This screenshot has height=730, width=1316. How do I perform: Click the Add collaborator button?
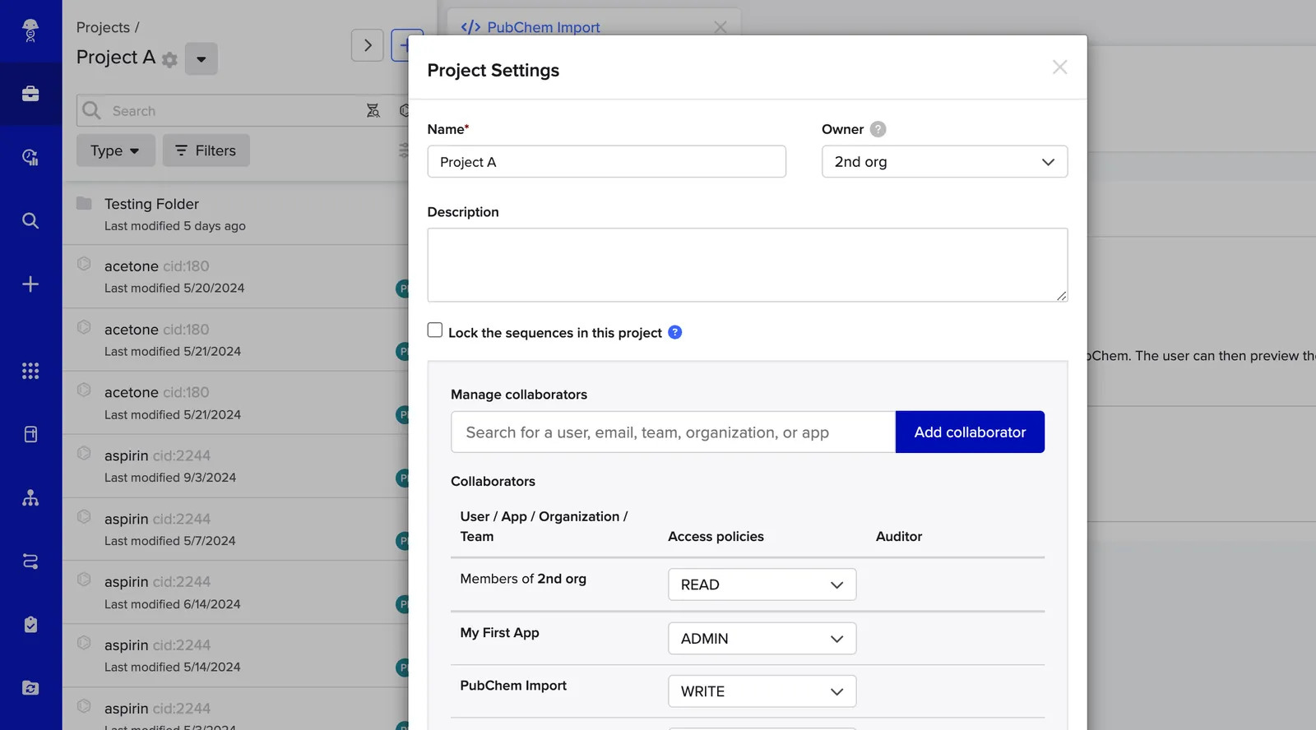click(x=970, y=432)
